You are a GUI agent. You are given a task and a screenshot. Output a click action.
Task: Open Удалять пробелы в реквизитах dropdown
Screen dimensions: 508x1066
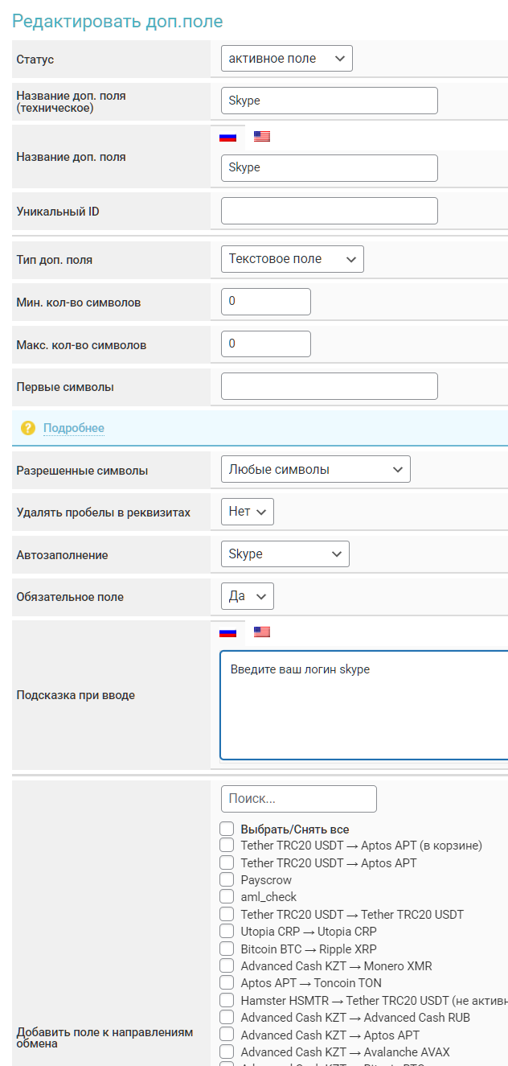click(247, 512)
